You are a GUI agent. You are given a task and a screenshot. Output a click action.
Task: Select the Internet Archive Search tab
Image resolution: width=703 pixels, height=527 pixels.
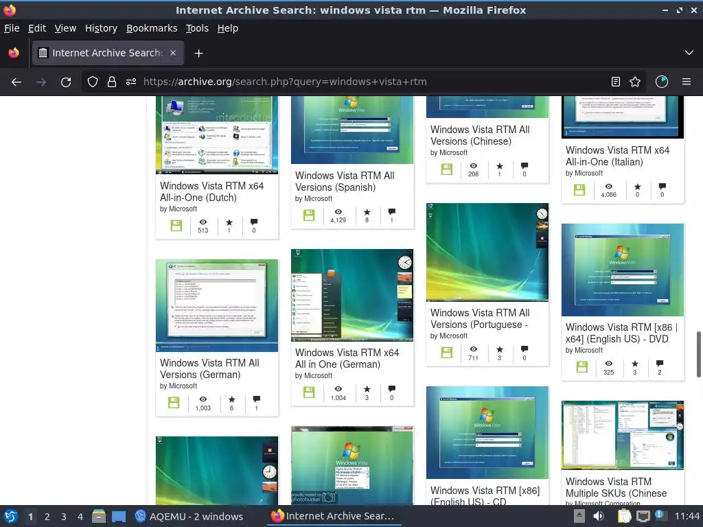(x=108, y=53)
